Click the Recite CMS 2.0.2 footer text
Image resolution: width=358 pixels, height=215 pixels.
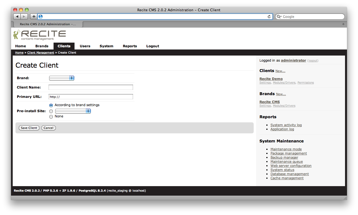pyautogui.click(x=27, y=191)
